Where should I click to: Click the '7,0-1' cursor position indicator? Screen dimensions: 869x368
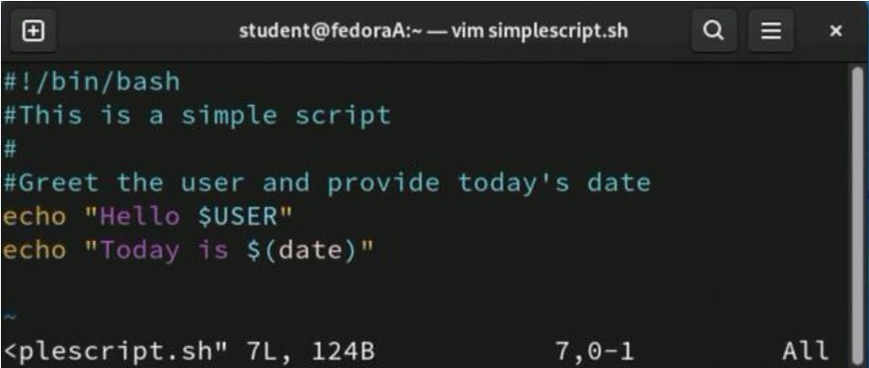tap(594, 350)
